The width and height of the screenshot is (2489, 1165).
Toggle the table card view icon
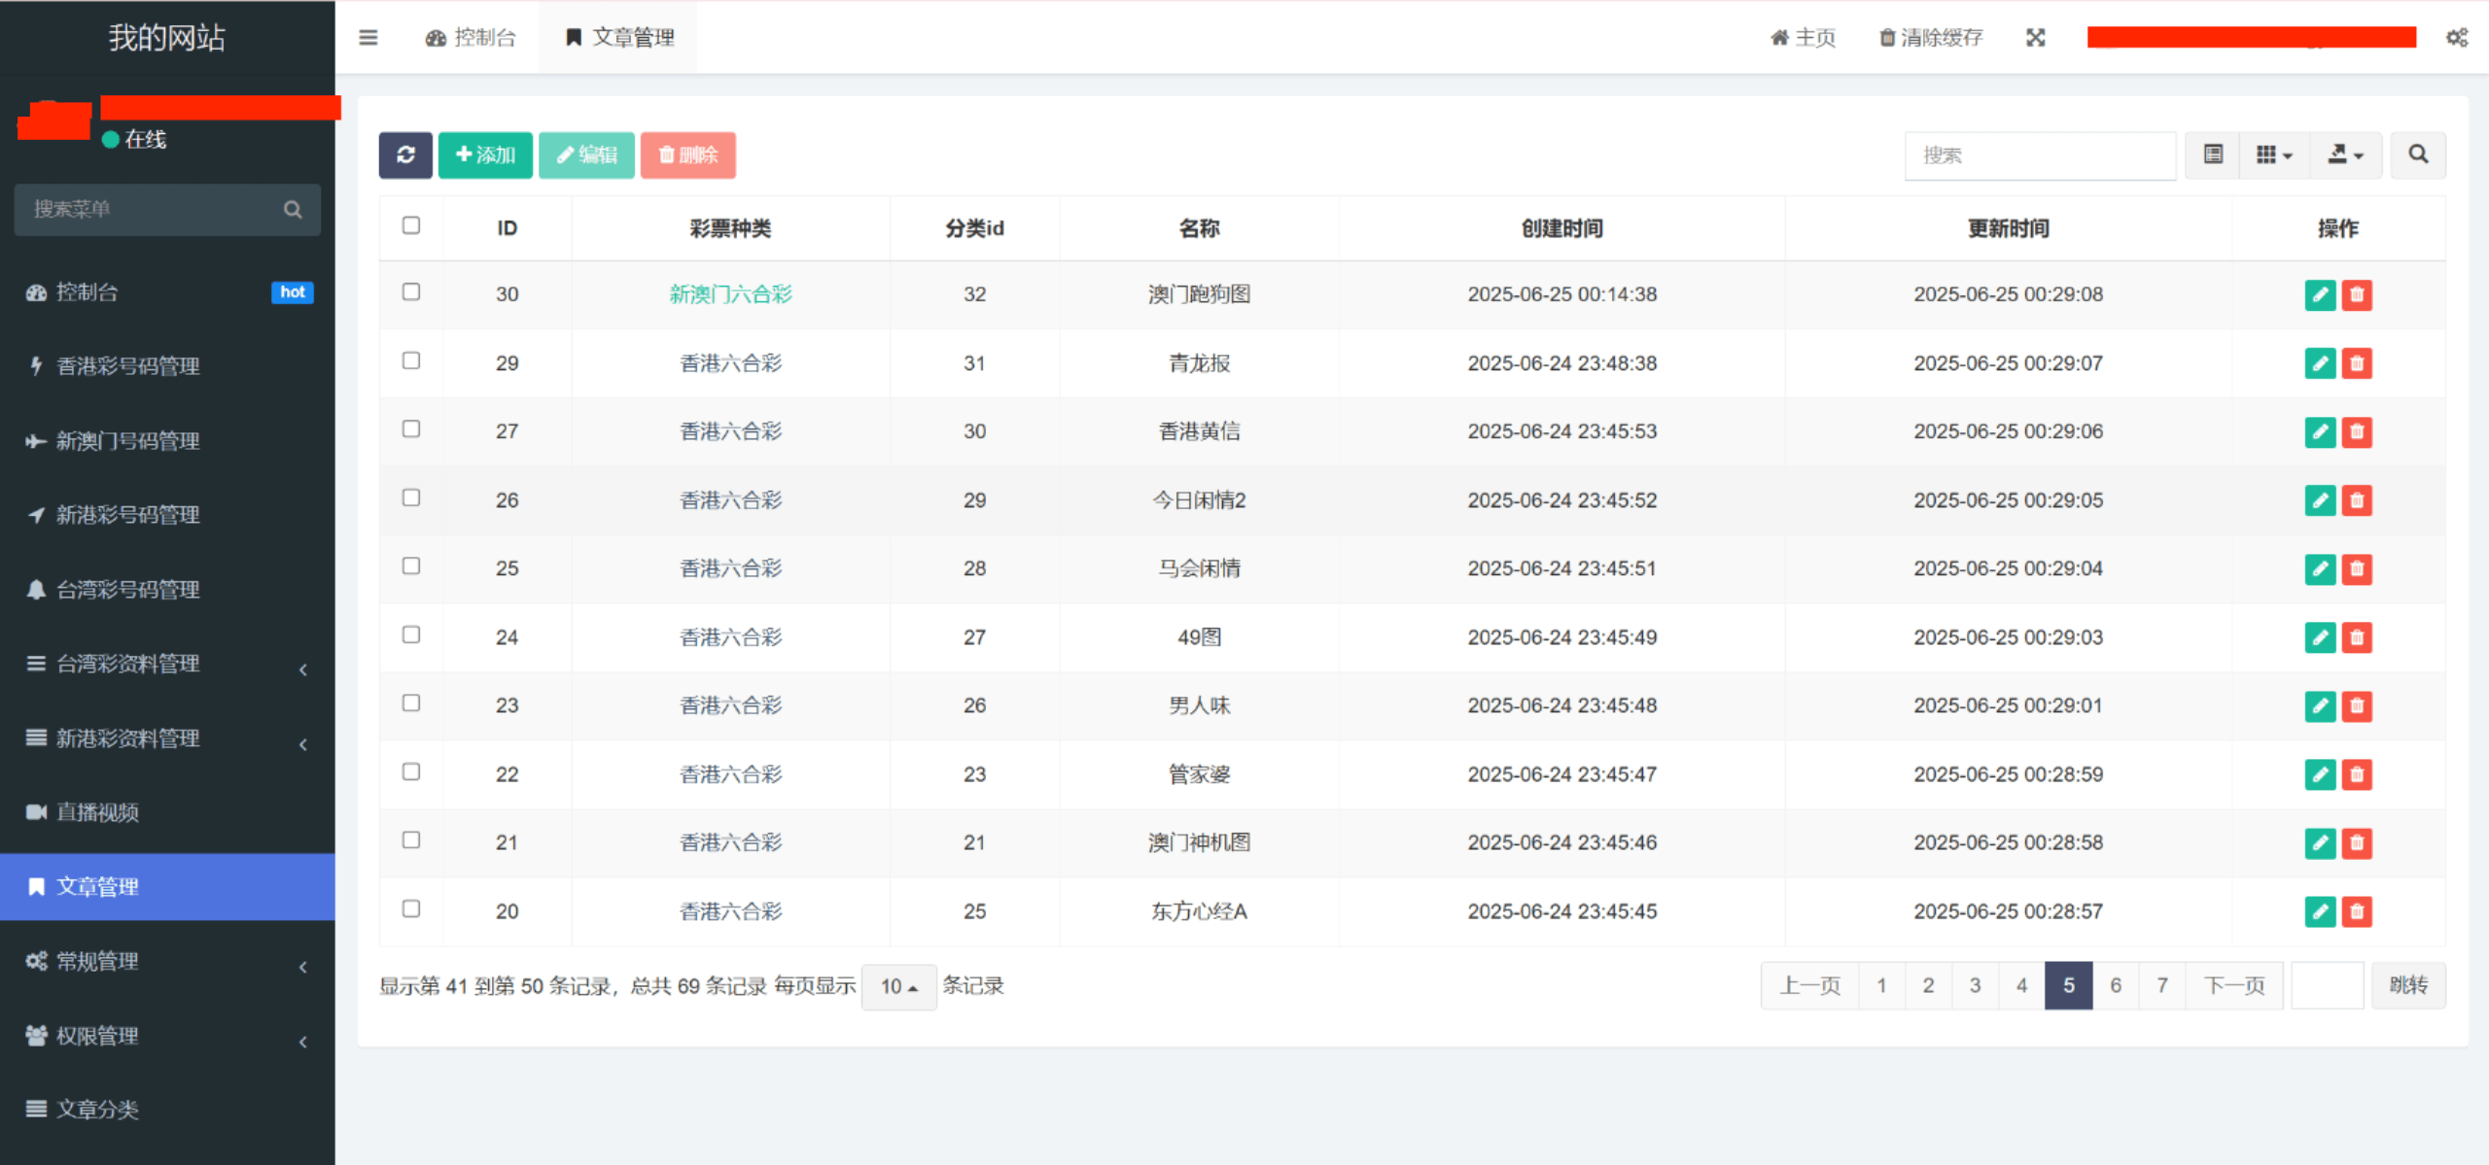coord(2213,154)
